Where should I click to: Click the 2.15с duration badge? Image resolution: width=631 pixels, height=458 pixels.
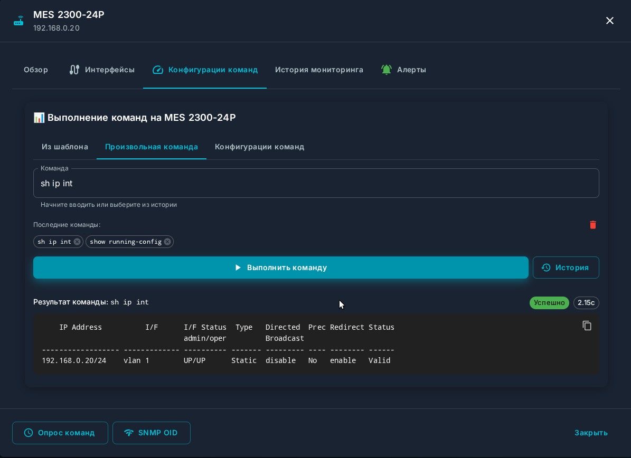pos(586,303)
